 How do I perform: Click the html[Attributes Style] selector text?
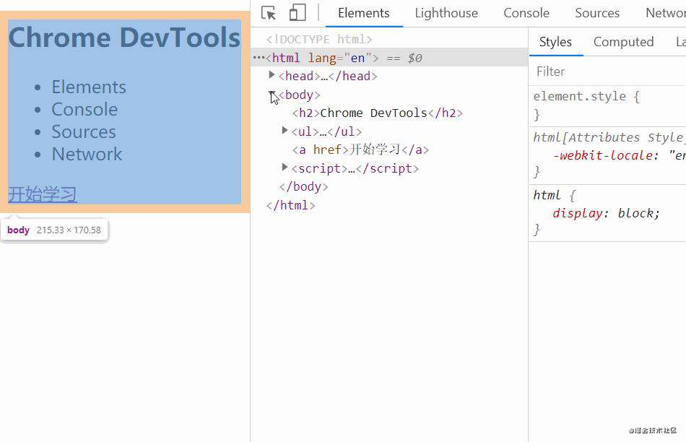[609, 137]
